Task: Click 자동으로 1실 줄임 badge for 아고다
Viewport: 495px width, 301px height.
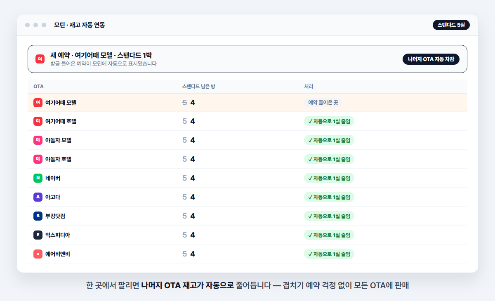Action: pos(329,197)
